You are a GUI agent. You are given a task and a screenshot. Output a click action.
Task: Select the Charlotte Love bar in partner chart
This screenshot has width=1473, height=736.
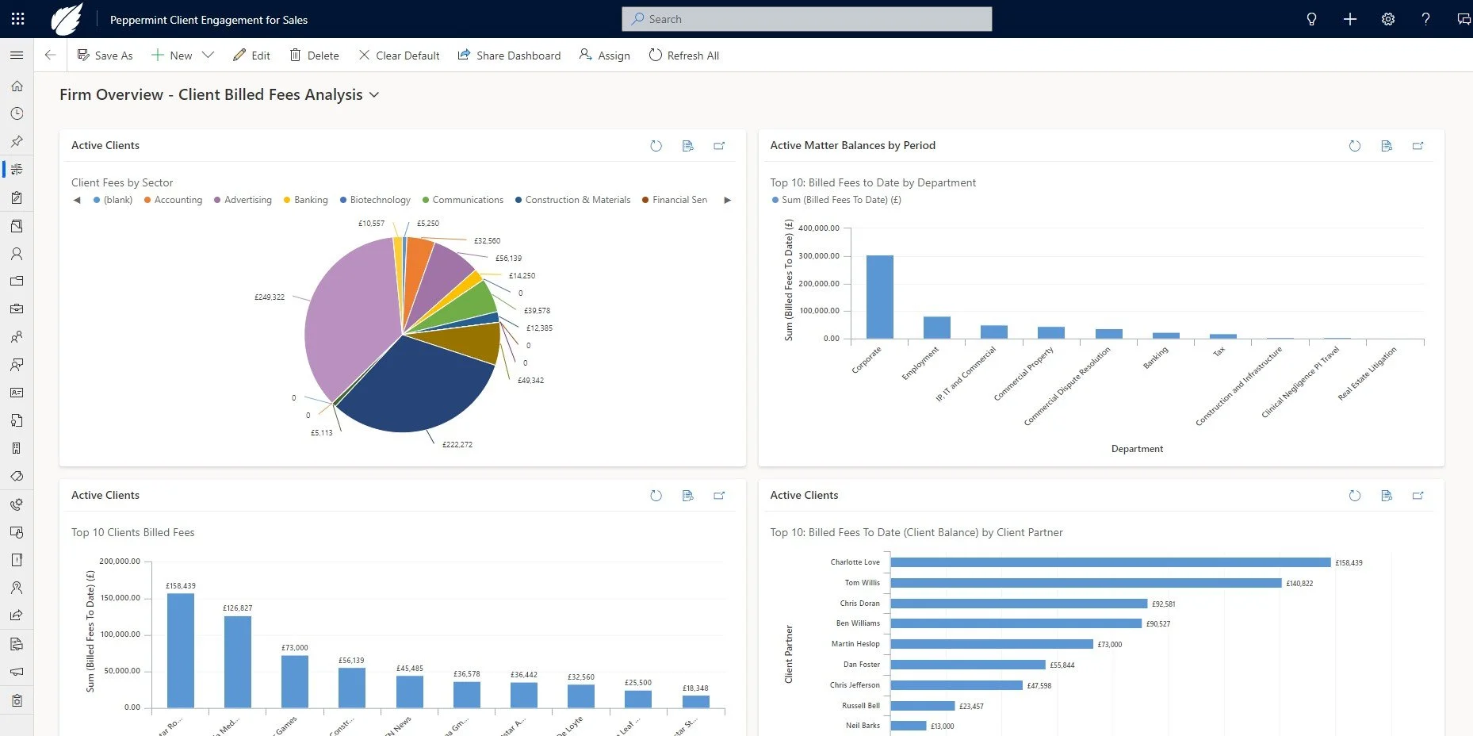point(1110,562)
